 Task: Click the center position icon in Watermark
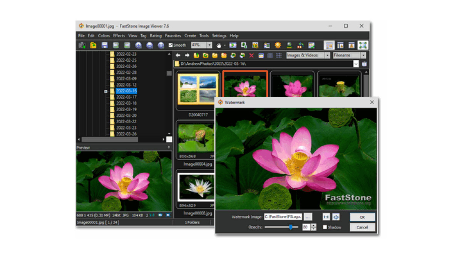(336, 217)
